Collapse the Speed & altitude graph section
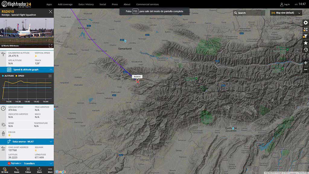This screenshot has height=174, width=309. 27,70
